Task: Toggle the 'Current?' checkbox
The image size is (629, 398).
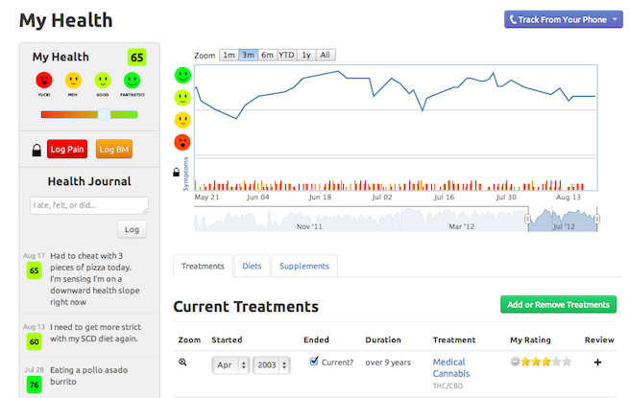Action: click(x=315, y=362)
